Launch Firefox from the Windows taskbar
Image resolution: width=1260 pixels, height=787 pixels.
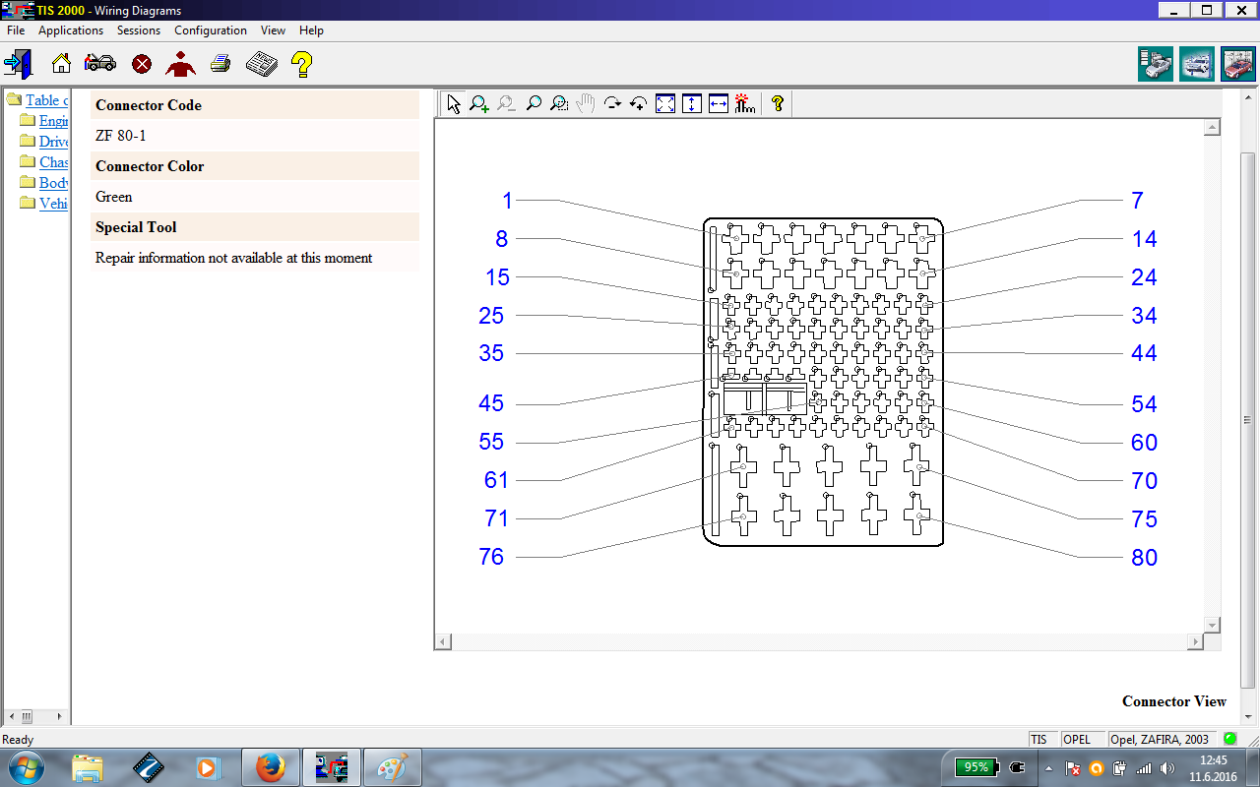pos(270,766)
